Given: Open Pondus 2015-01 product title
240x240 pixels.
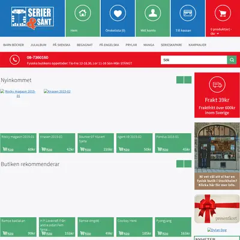Looking at the screenshot, I should pos(167,137).
